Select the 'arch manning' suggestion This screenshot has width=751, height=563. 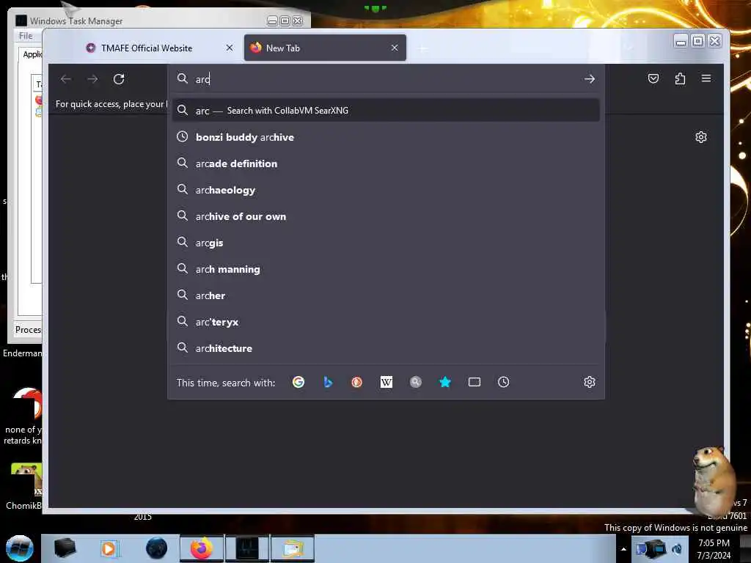pos(386,269)
